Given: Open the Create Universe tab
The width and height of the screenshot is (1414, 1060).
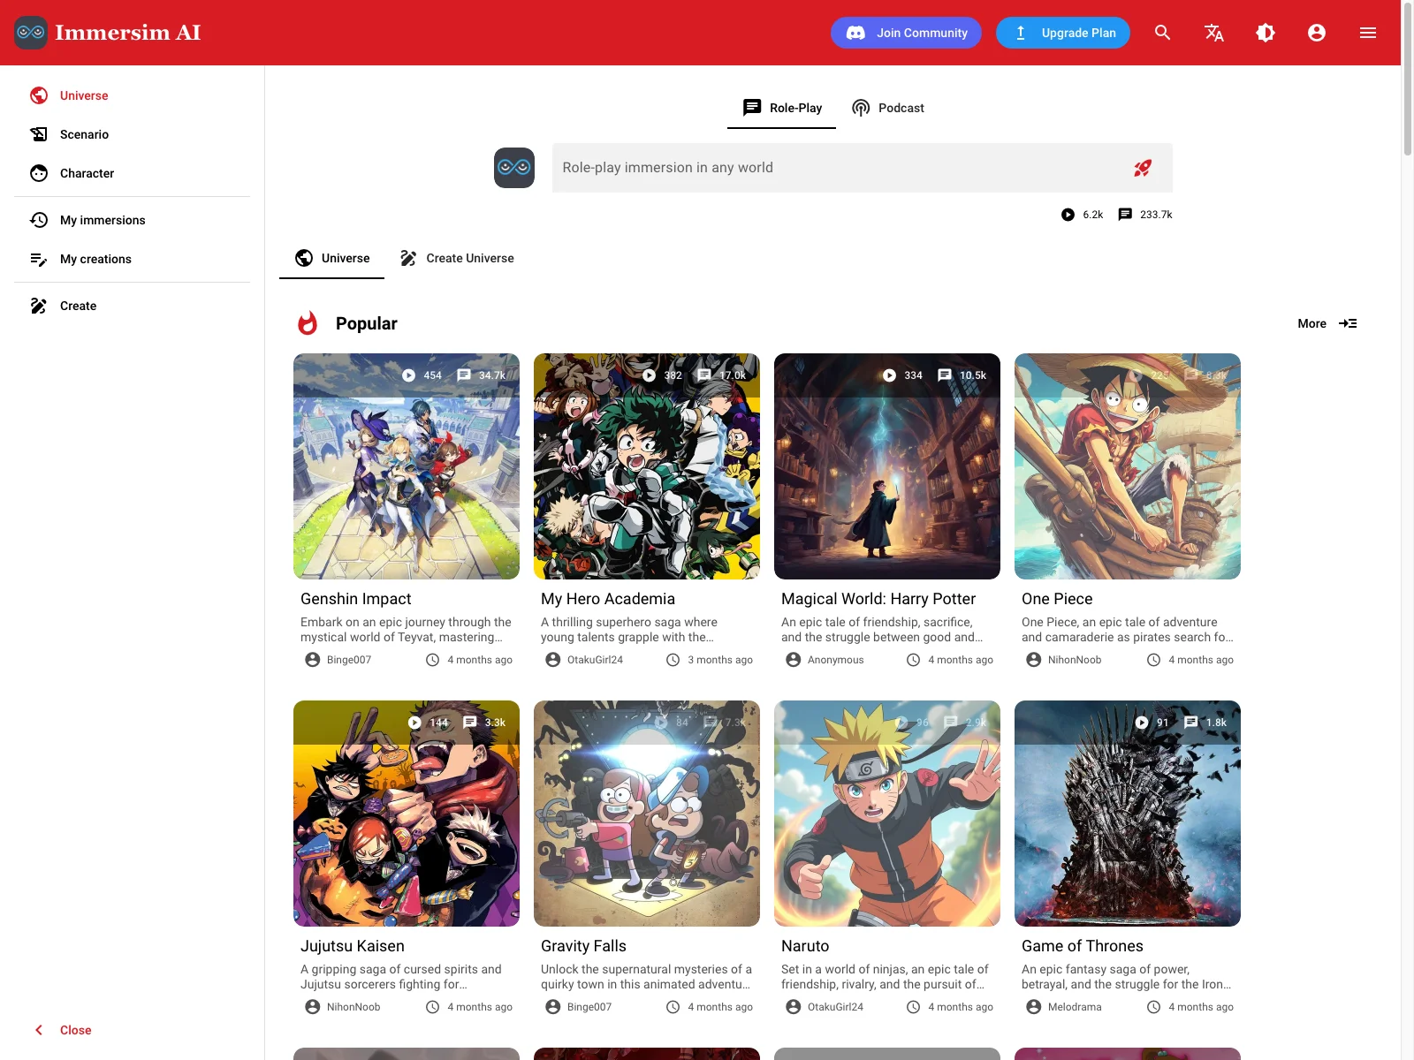Looking at the screenshot, I should click(456, 258).
